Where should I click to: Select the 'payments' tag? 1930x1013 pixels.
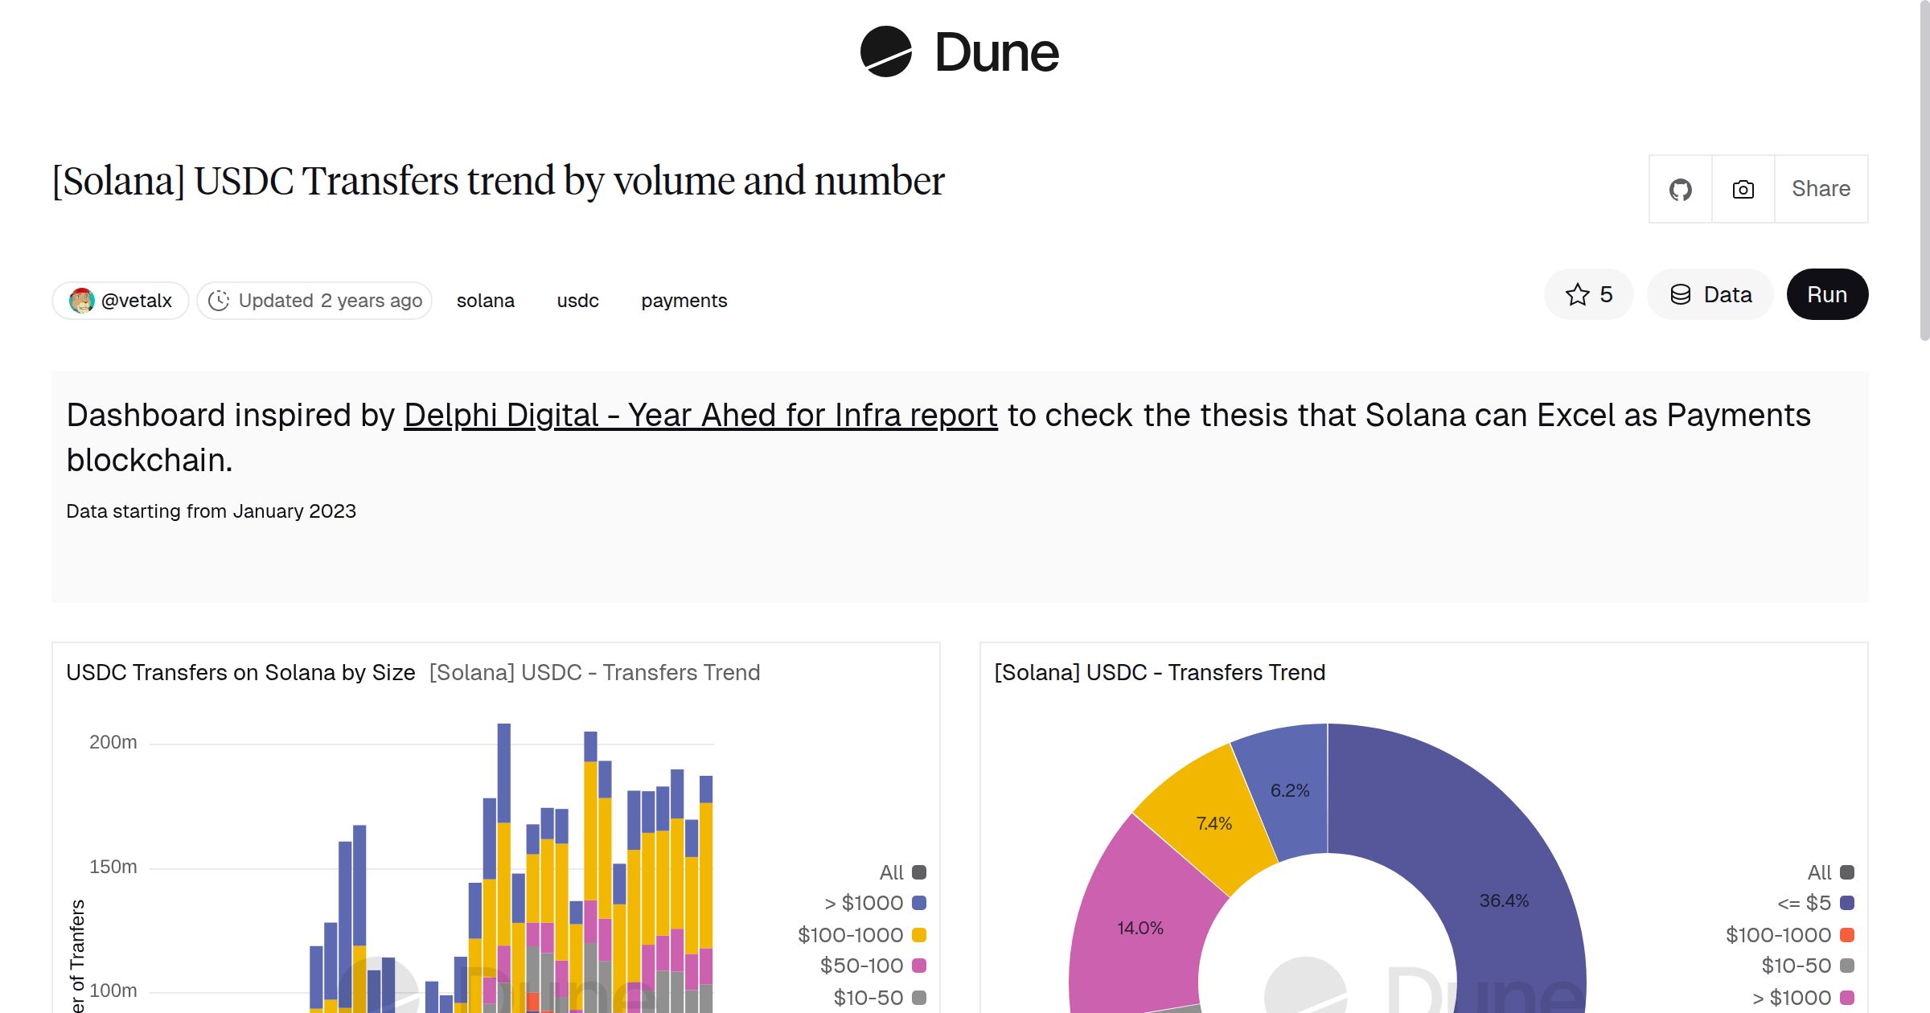(684, 300)
